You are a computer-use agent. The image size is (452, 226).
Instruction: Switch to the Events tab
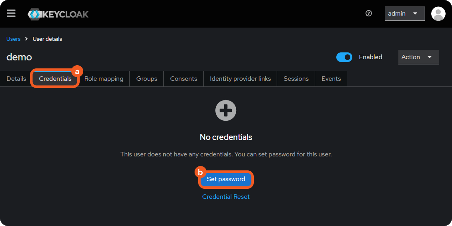tap(331, 79)
